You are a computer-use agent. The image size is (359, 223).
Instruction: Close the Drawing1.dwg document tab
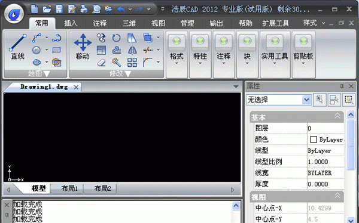point(76,87)
